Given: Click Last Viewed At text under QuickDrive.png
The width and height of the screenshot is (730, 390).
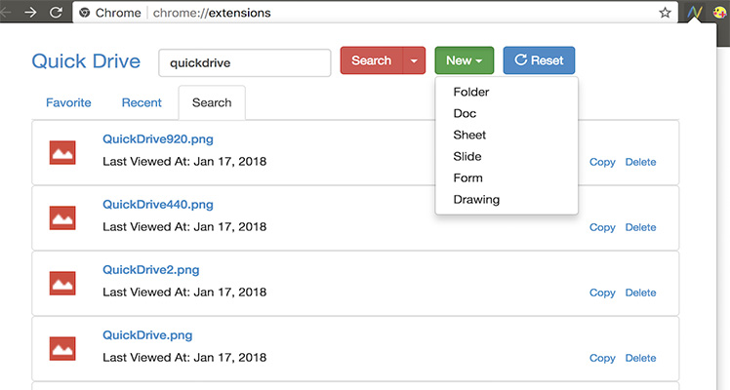Looking at the screenshot, I should pyautogui.click(x=184, y=358).
